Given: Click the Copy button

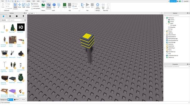Looking at the screenshot, I should pos(8,4).
